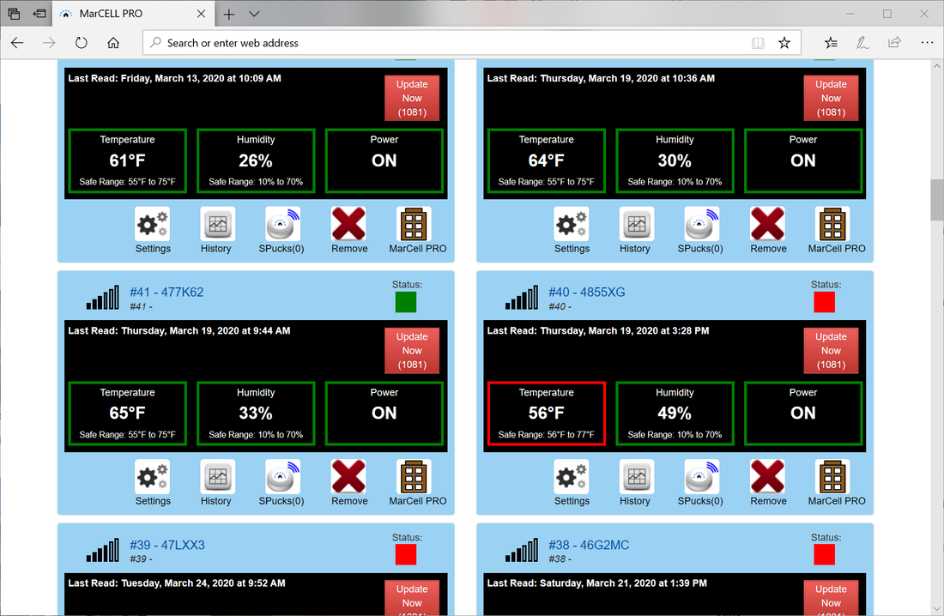Click signal strength bars for device #40
The image size is (944, 616).
(522, 298)
